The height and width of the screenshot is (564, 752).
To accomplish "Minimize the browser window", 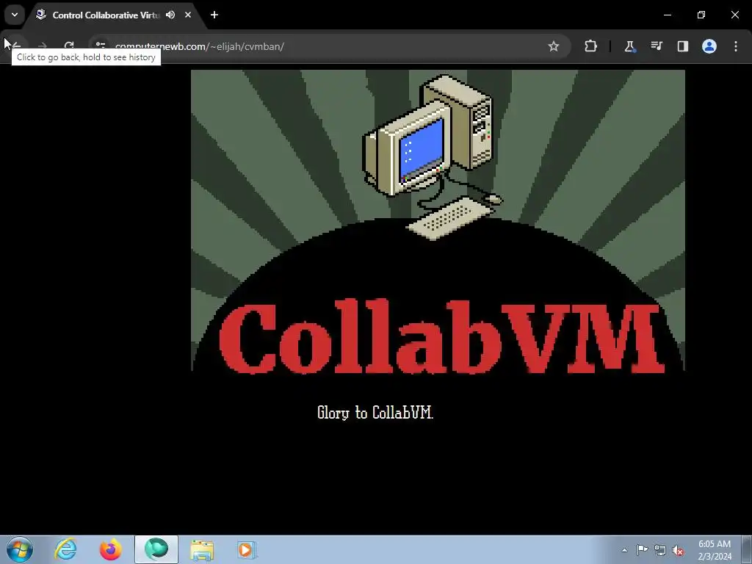I will pyautogui.click(x=667, y=15).
